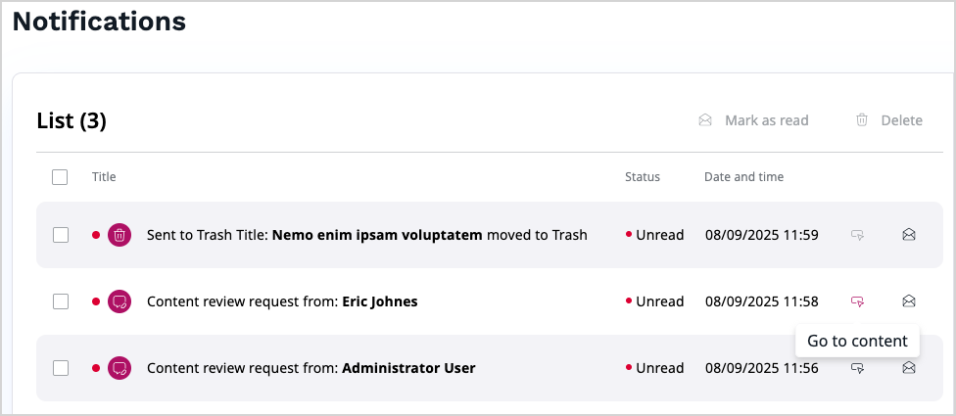Screen dimensions: 956x416
Task: Mark Eric Johnes notification as read
Action: tap(909, 301)
